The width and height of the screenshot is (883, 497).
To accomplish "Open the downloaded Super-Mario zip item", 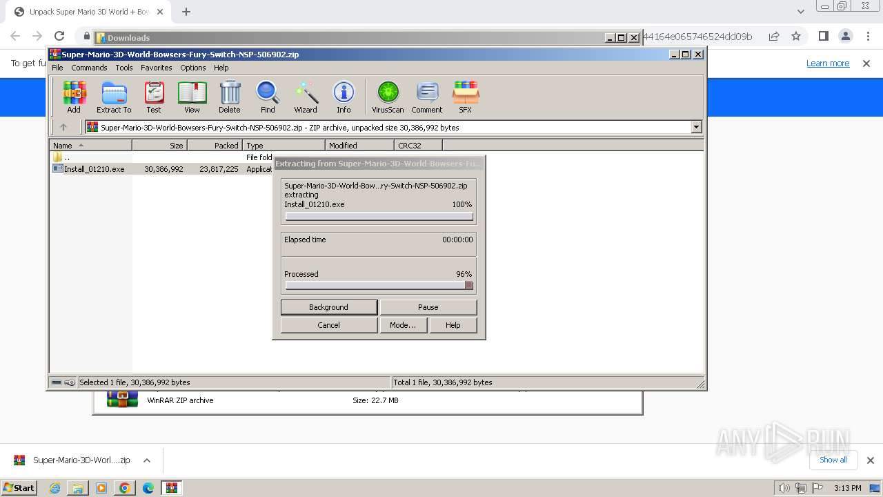I will click(x=72, y=460).
